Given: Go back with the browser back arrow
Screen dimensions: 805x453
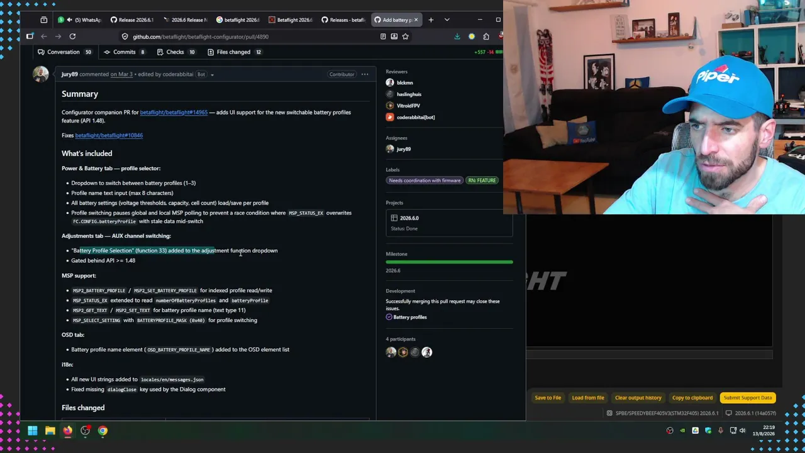Looking at the screenshot, I should (43, 36).
